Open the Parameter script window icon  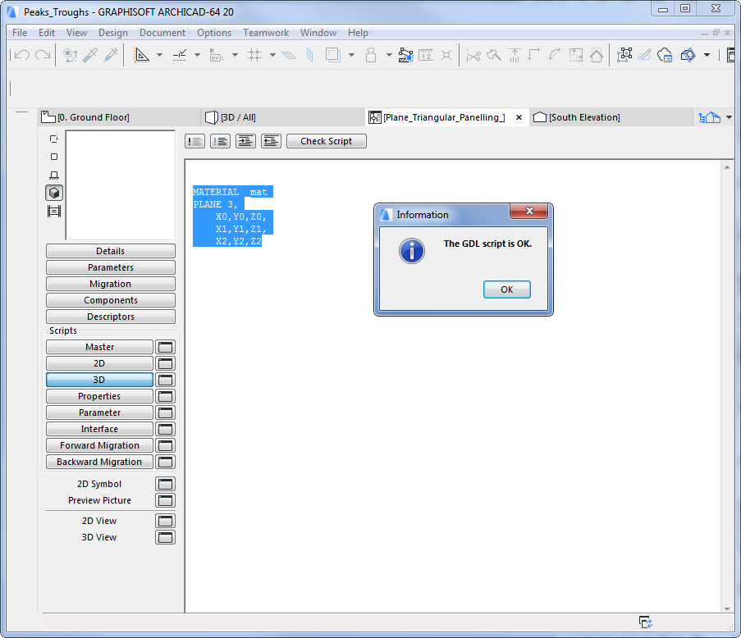click(x=166, y=412)
